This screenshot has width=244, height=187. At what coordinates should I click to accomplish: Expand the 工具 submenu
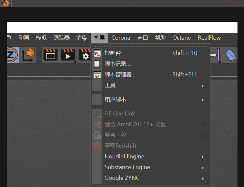[x=151, y=86]
